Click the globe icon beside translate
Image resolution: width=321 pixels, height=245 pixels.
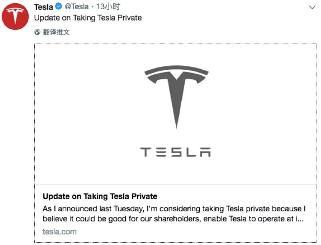[x=37, y=32]
